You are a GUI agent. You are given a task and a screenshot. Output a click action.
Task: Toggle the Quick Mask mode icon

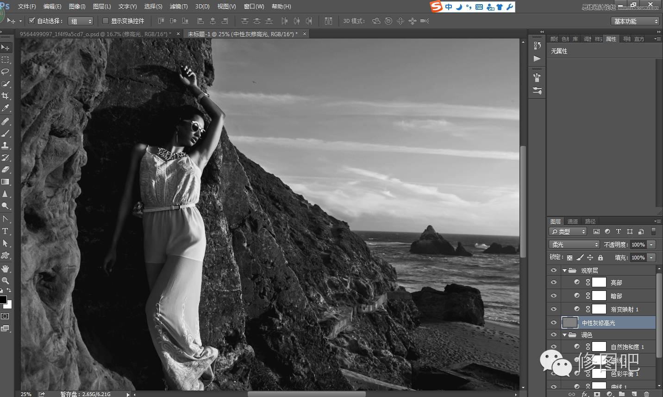click(5, 316)
